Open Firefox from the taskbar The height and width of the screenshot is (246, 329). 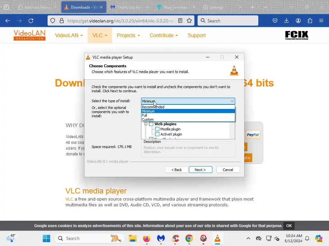pyautogui.click(x=147, y=238)
